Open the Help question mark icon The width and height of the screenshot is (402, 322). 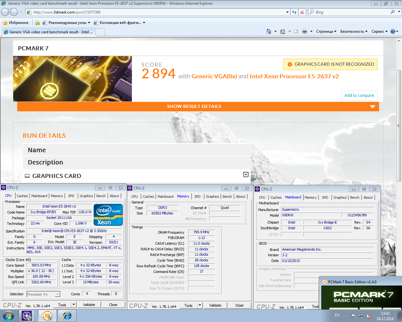(393, 31)
